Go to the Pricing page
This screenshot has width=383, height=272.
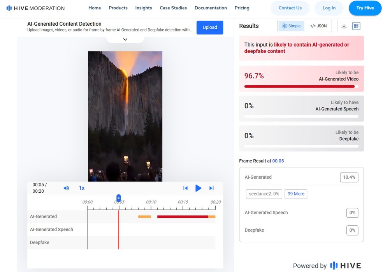click(x=242, y=8)
